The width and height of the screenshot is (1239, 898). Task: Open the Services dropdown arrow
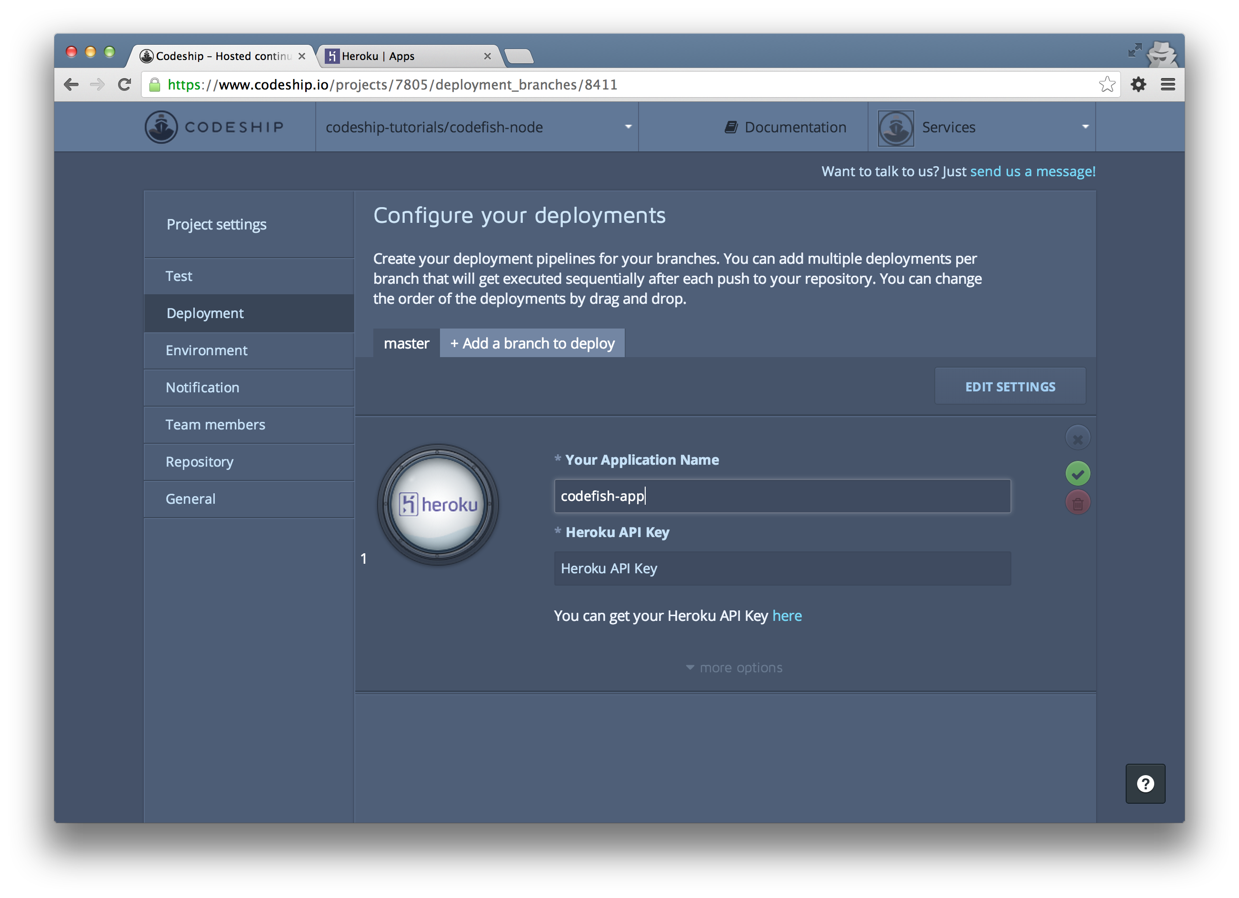[x=1085, y=127]
